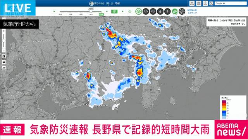248x139 pixels.
Task: Click the green current-time clock button
Action: 114,12
